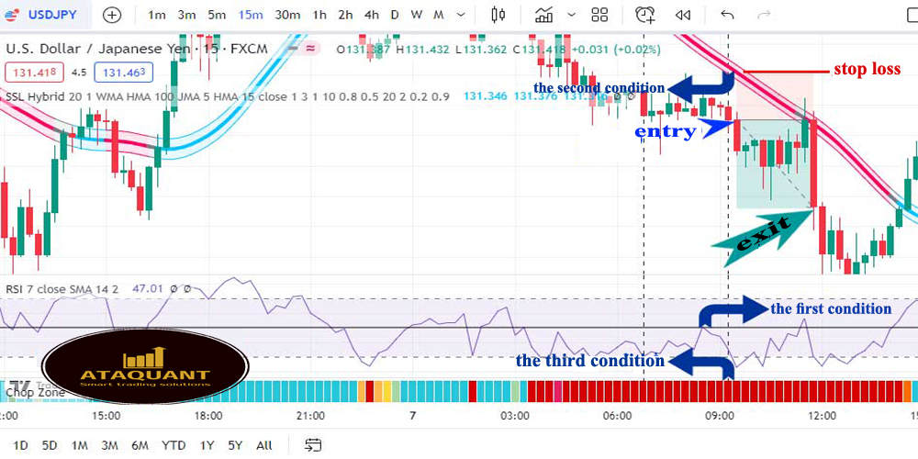Open the layout templates grid icon

click(600, 15)
